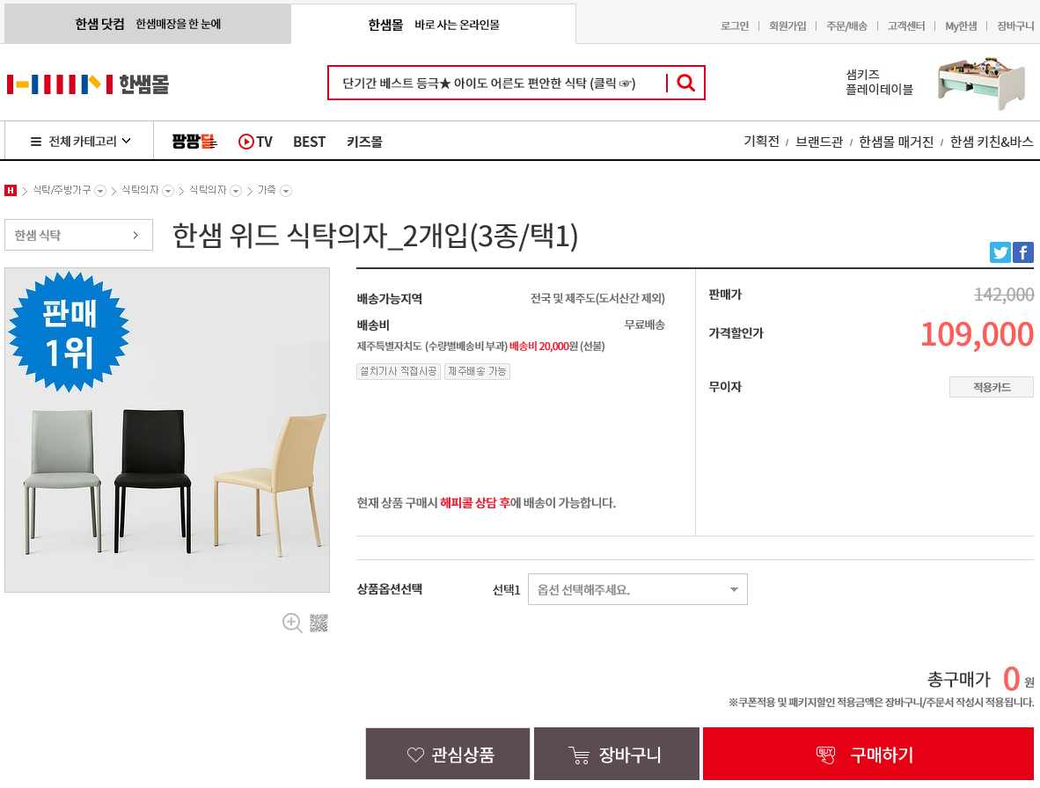This screenshot has width=1040, height=788.
Task: Add to wishlist with 관심상품 button
Action: coord(448,754)
